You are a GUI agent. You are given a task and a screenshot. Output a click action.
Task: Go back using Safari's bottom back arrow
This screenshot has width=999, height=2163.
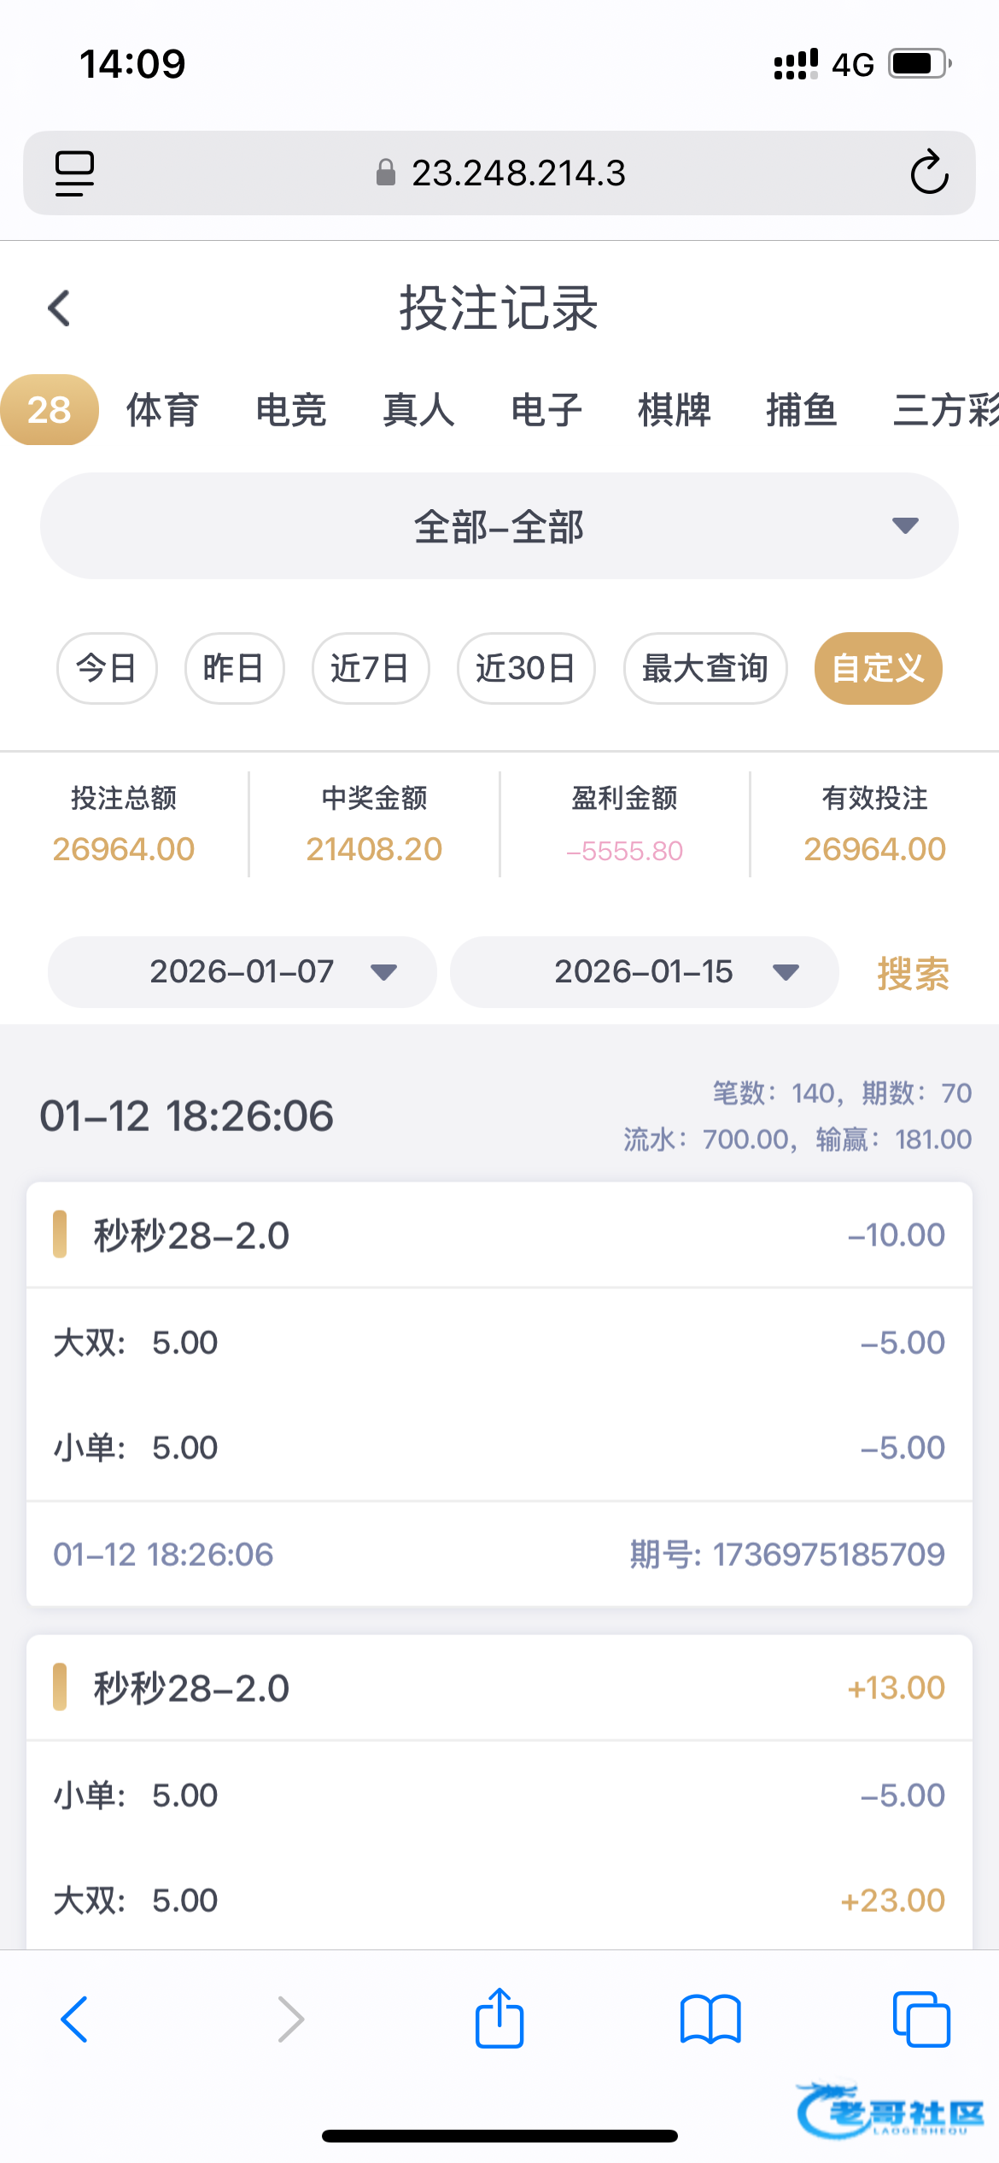[75, 2019]
